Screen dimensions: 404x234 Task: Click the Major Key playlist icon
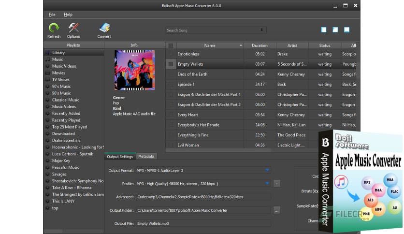tap(48, 161)
